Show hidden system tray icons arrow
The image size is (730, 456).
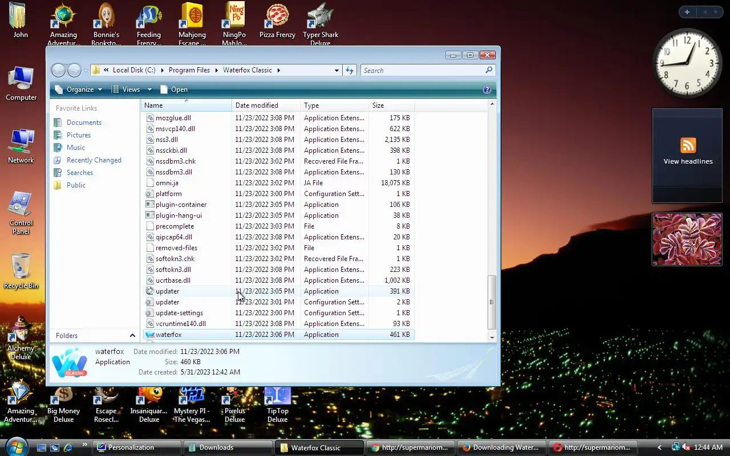click(x=660, y=447)
